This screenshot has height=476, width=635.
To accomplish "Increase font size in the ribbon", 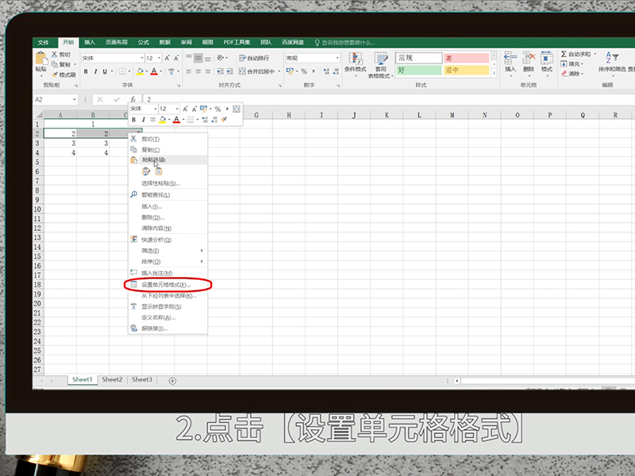I will click(167, 58).
